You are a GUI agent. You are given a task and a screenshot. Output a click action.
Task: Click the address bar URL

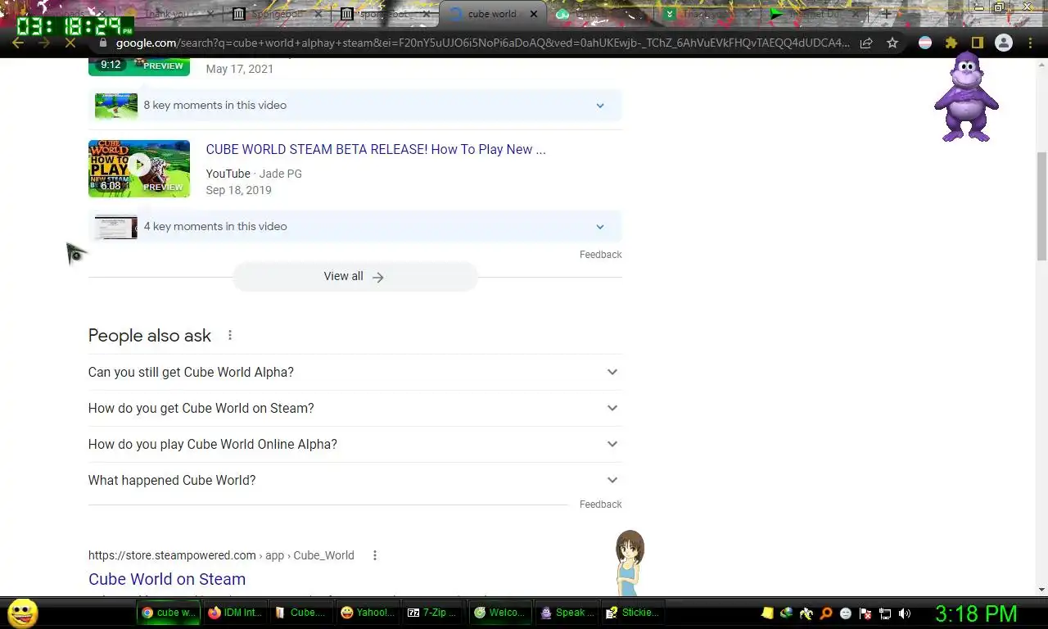coord(483,43)
